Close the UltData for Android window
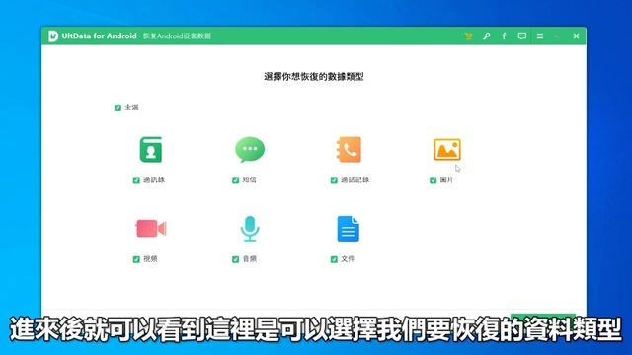Screen dimensions: 632x355 pos(576,35)
